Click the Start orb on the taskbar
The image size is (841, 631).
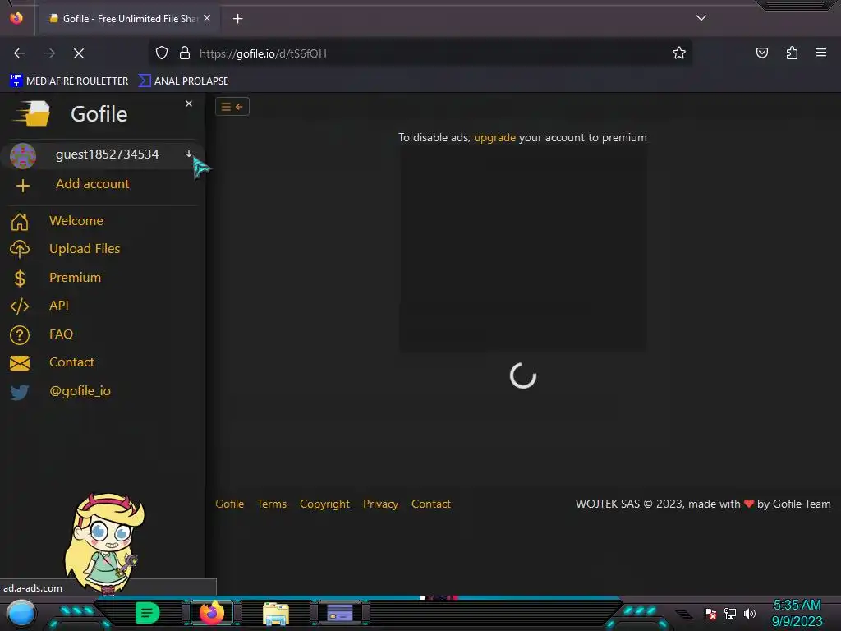21,614
